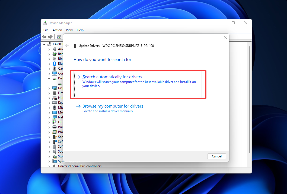Toggle the Show/Hide Console Tree toolbar icon

tap(59, 37)
